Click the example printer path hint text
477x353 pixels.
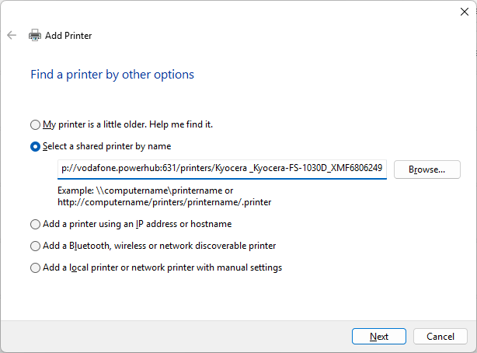[x=160, y=196]
